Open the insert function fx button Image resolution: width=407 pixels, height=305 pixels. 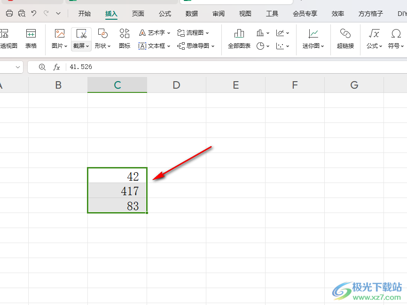click(56, 67)
